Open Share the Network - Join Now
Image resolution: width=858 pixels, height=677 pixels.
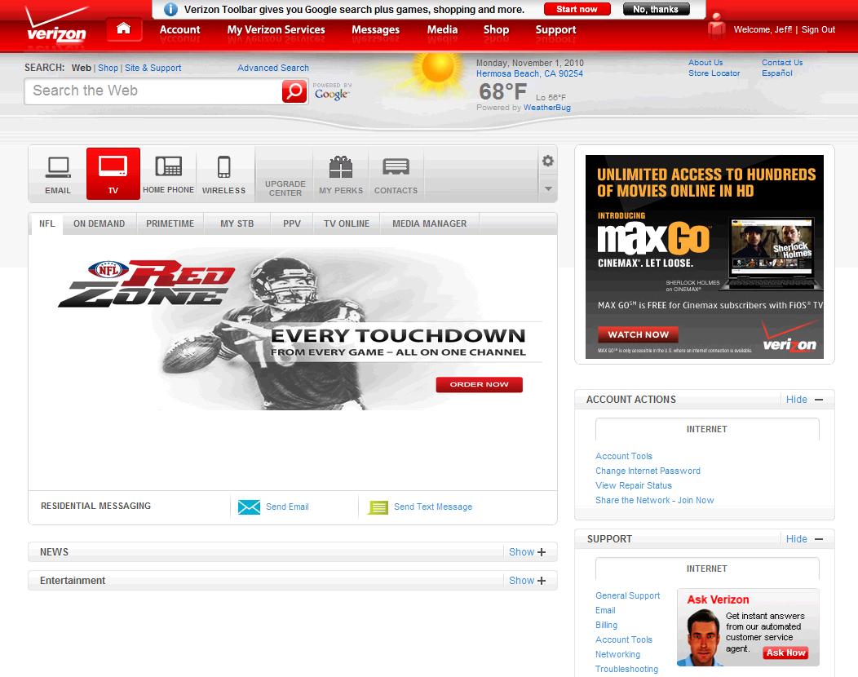pyautogui.click(x=654, y=500)
